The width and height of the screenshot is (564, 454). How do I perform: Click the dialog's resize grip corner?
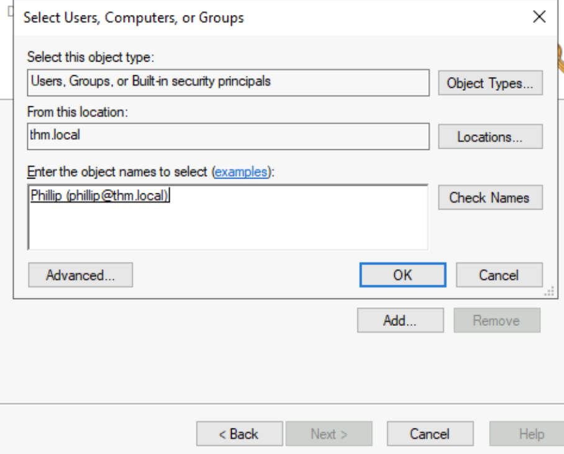(549, 292)
